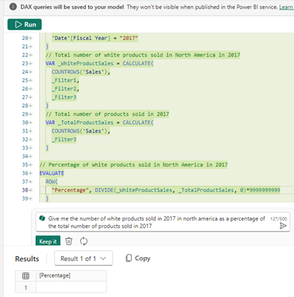
Task: Click the "2017" string on line 20
Action: [129, 38]
